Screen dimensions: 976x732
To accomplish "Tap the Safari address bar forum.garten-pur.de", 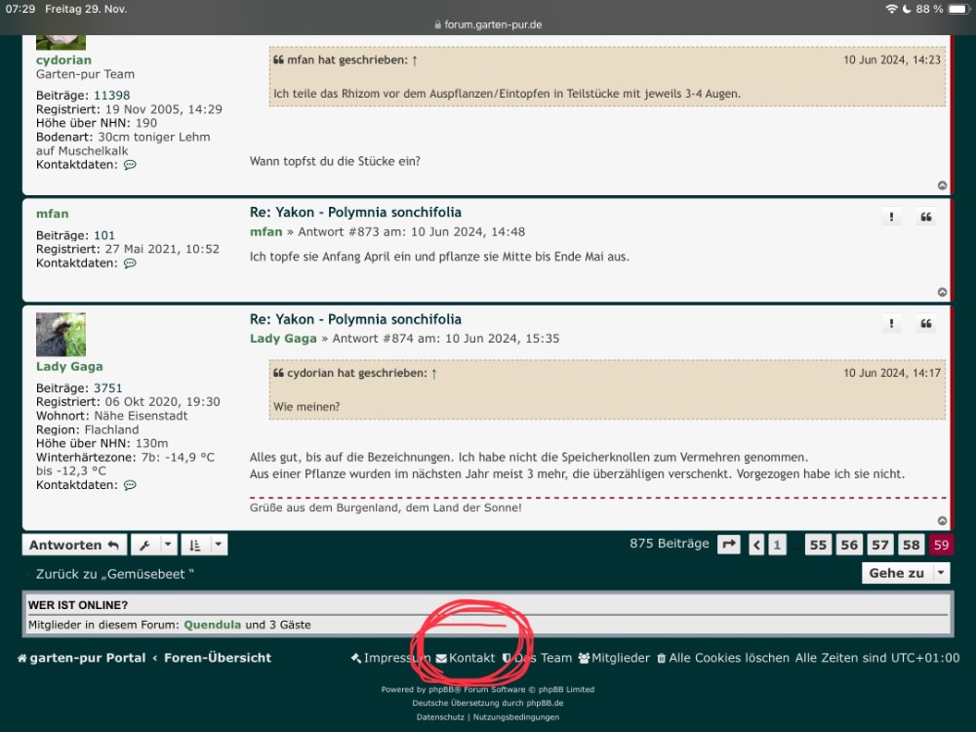I will coord(488,24).
